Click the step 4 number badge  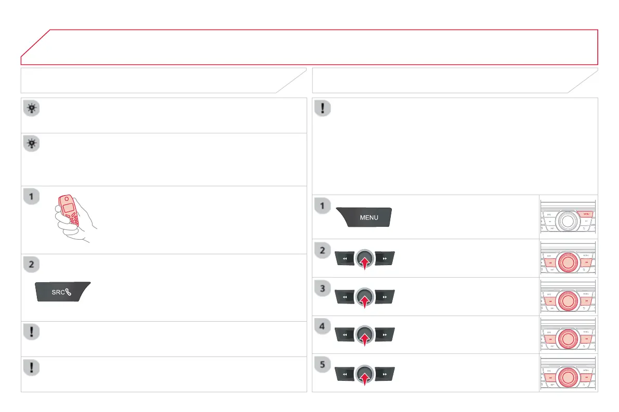(323, 326)
